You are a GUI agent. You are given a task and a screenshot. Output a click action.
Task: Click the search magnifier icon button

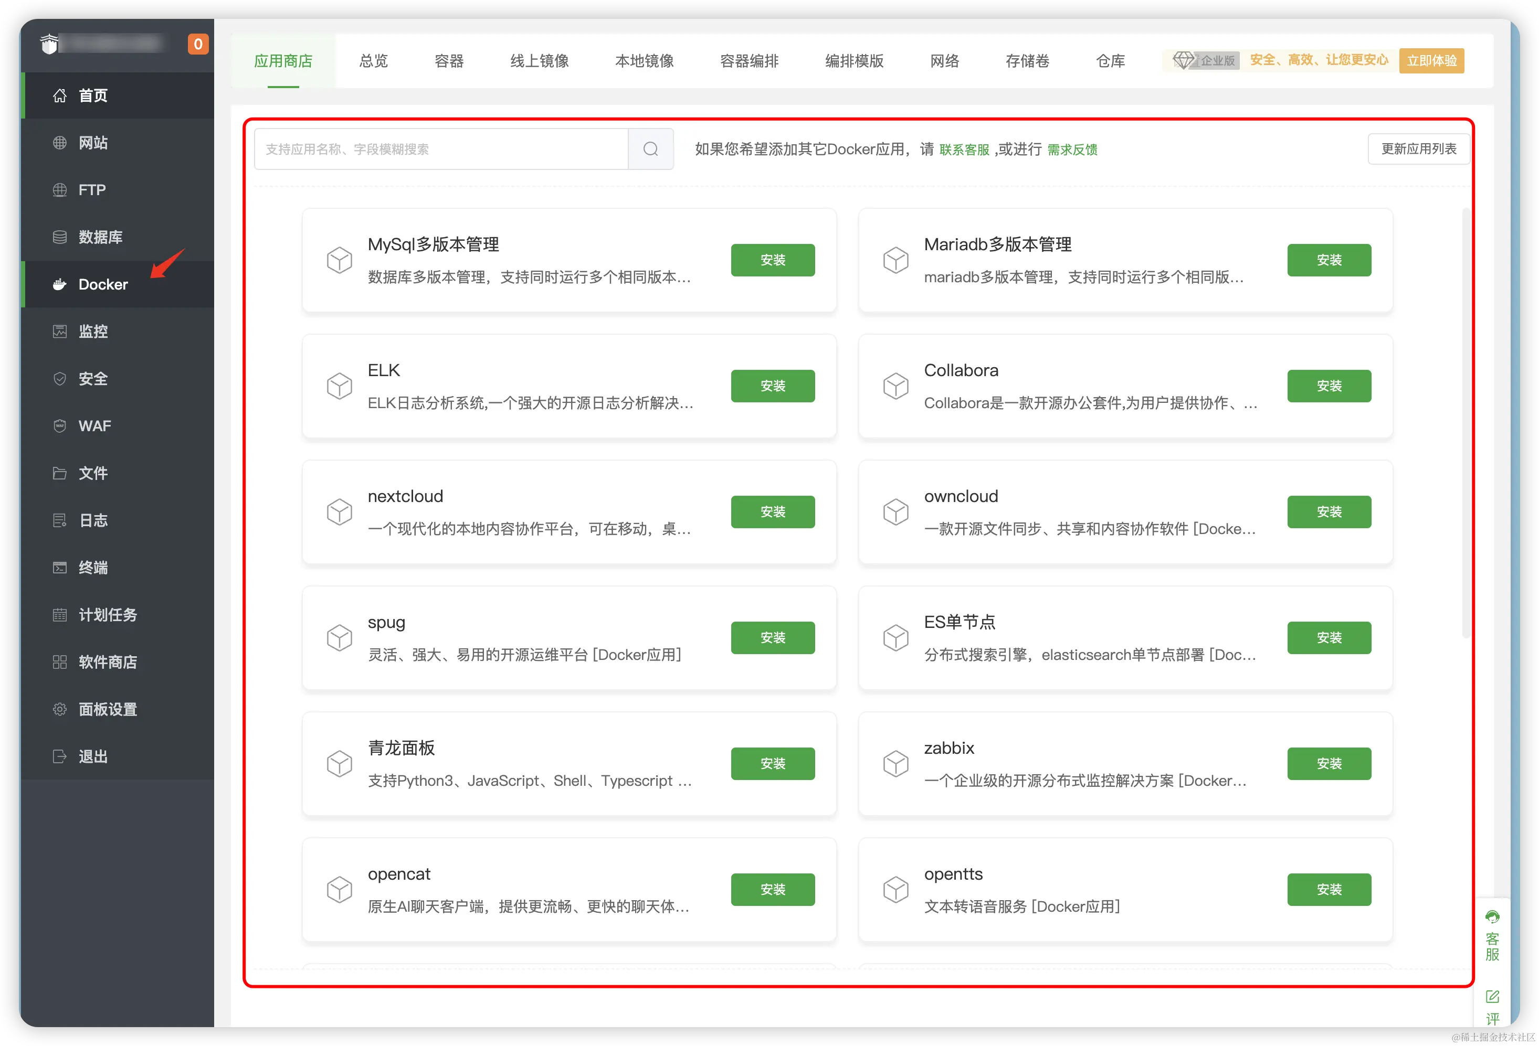650,149
